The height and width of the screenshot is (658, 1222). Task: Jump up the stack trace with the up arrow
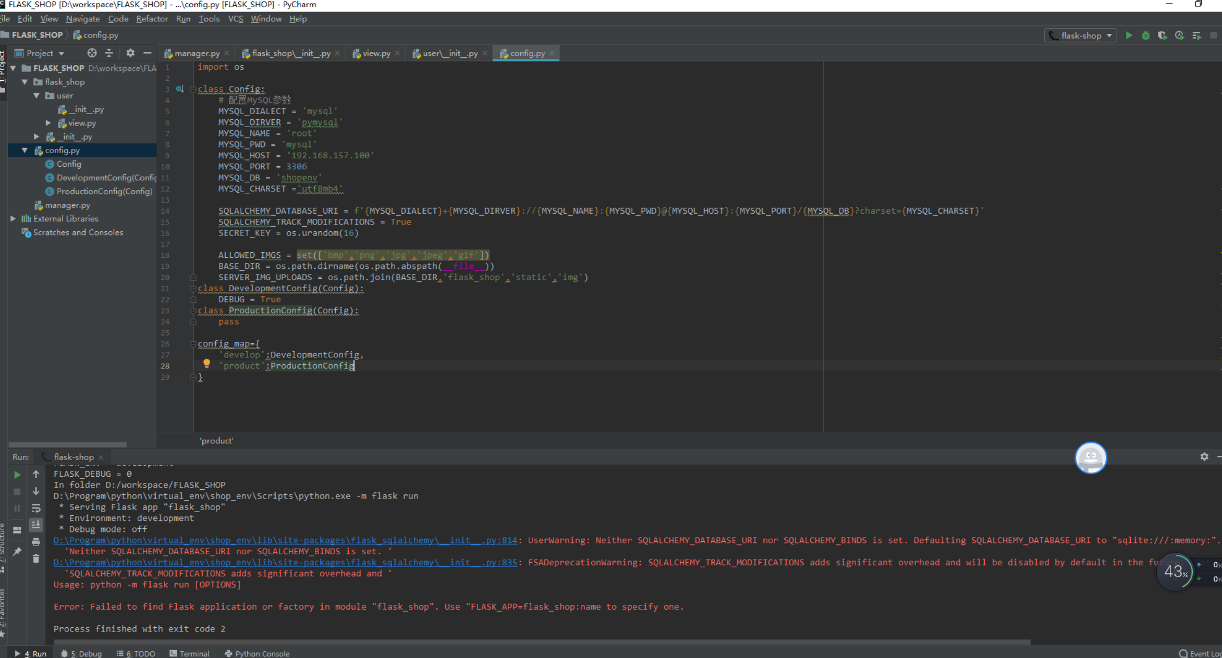pos(36,474)
